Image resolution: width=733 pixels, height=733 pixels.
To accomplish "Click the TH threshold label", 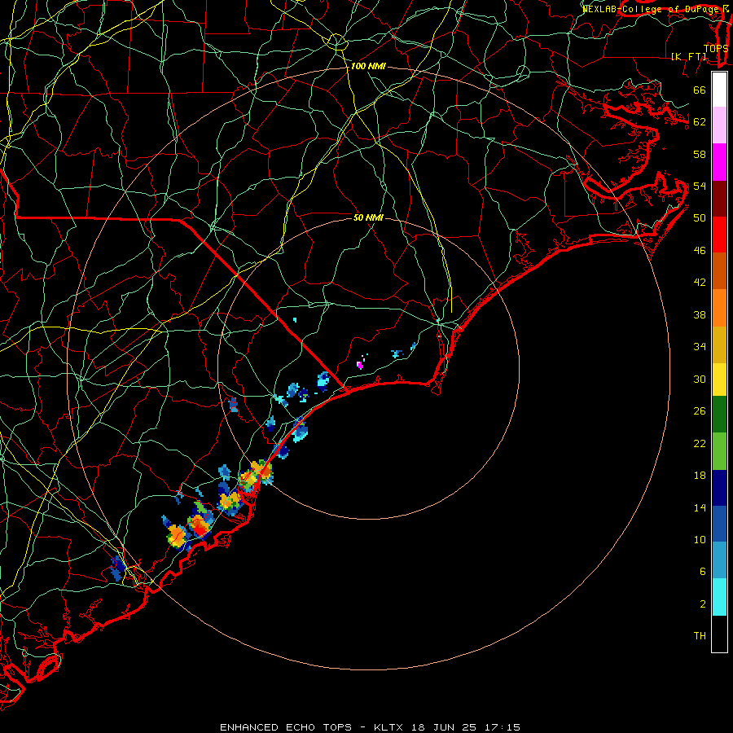I will [700, 636].
